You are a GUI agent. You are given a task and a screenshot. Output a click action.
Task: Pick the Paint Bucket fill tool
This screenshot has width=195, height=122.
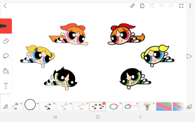(6, 71)
